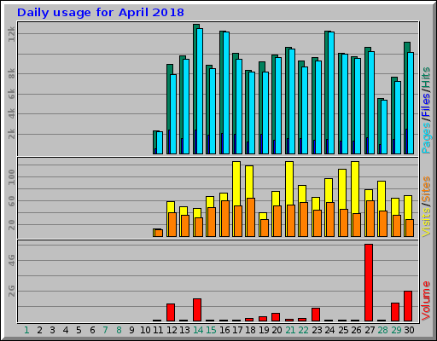Click the yellow Visits legend label
This screenshot has width=437, height=341.
(x=426, y=223)
